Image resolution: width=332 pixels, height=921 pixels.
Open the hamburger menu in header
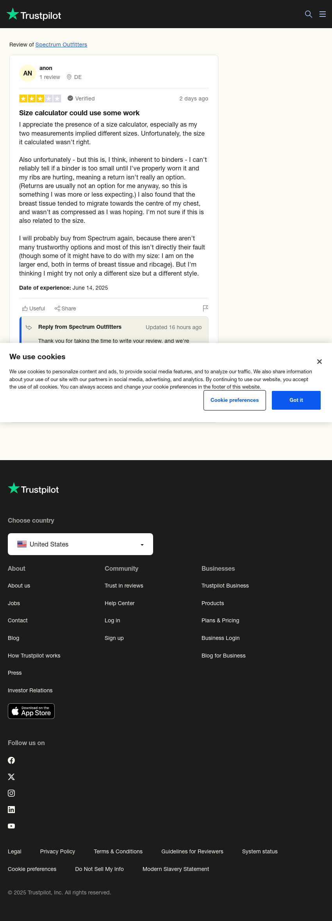pos(323,14)
